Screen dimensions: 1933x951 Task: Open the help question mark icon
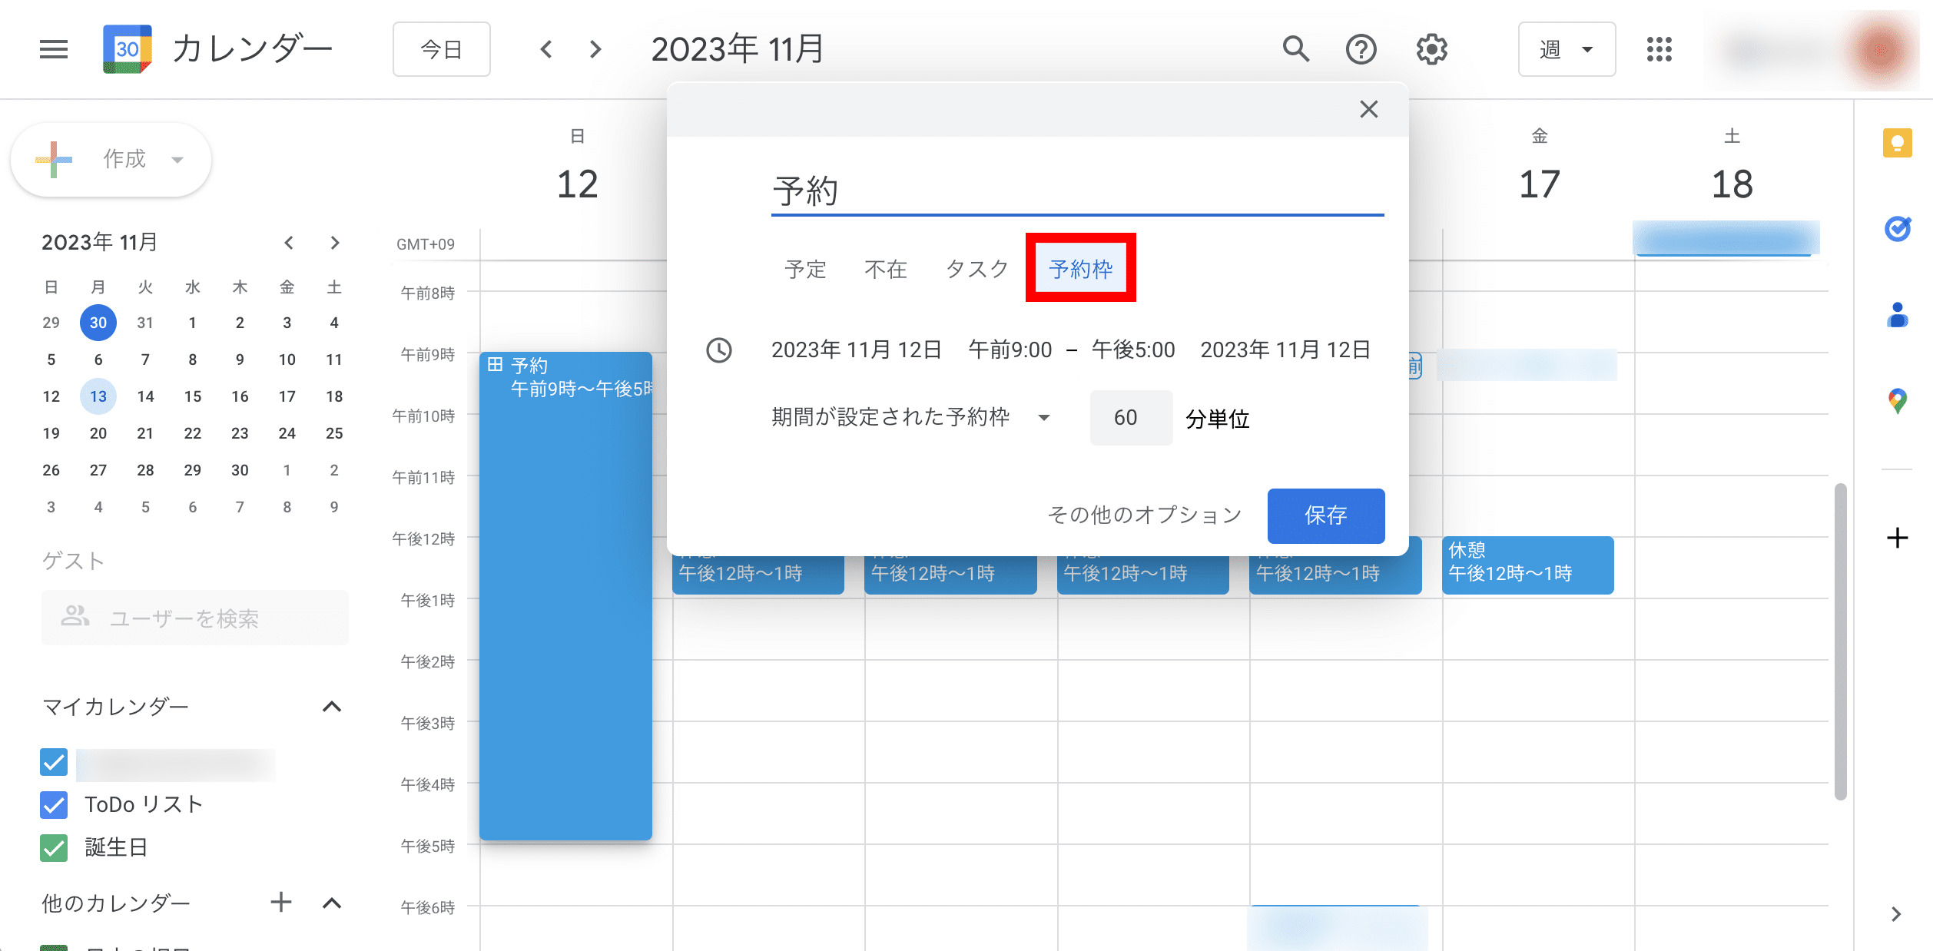click(x=1361, y=49)
